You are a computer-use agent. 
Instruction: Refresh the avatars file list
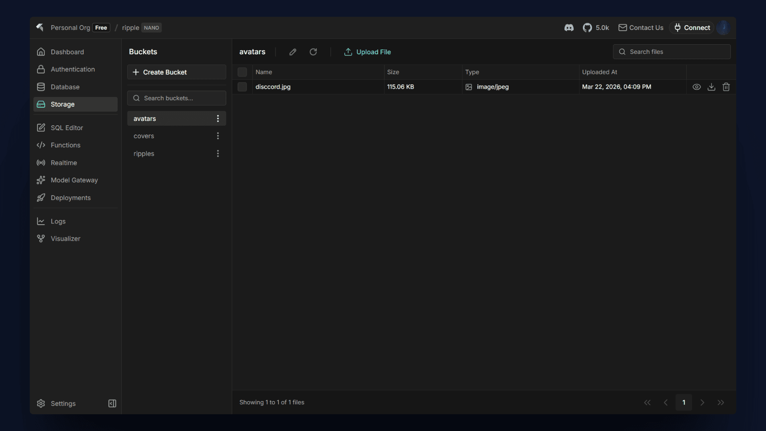pyautogui.click(x=313, y=52)
